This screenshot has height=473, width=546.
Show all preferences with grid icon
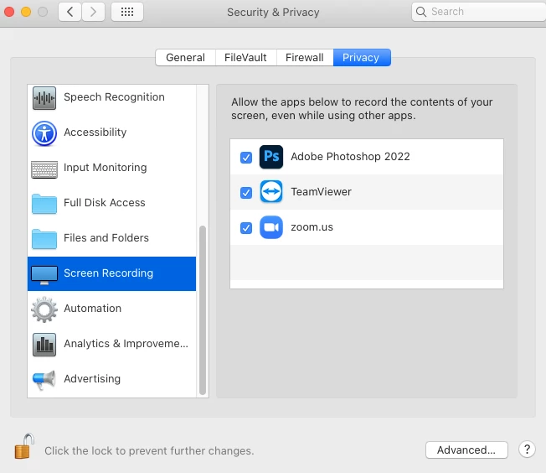click(127, 12)
